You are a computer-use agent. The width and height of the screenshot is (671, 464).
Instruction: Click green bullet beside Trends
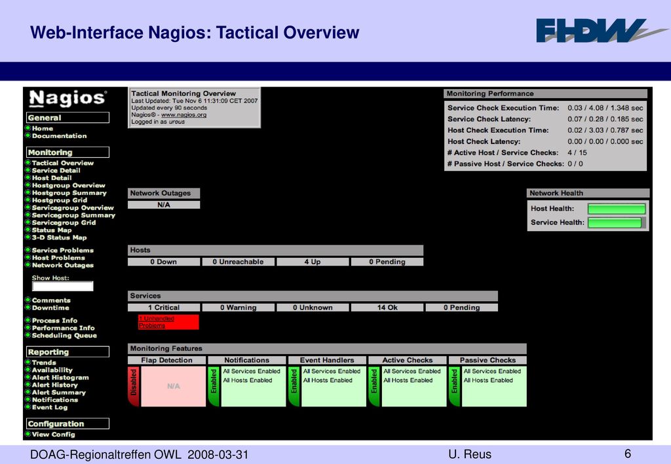click(28, 363)
